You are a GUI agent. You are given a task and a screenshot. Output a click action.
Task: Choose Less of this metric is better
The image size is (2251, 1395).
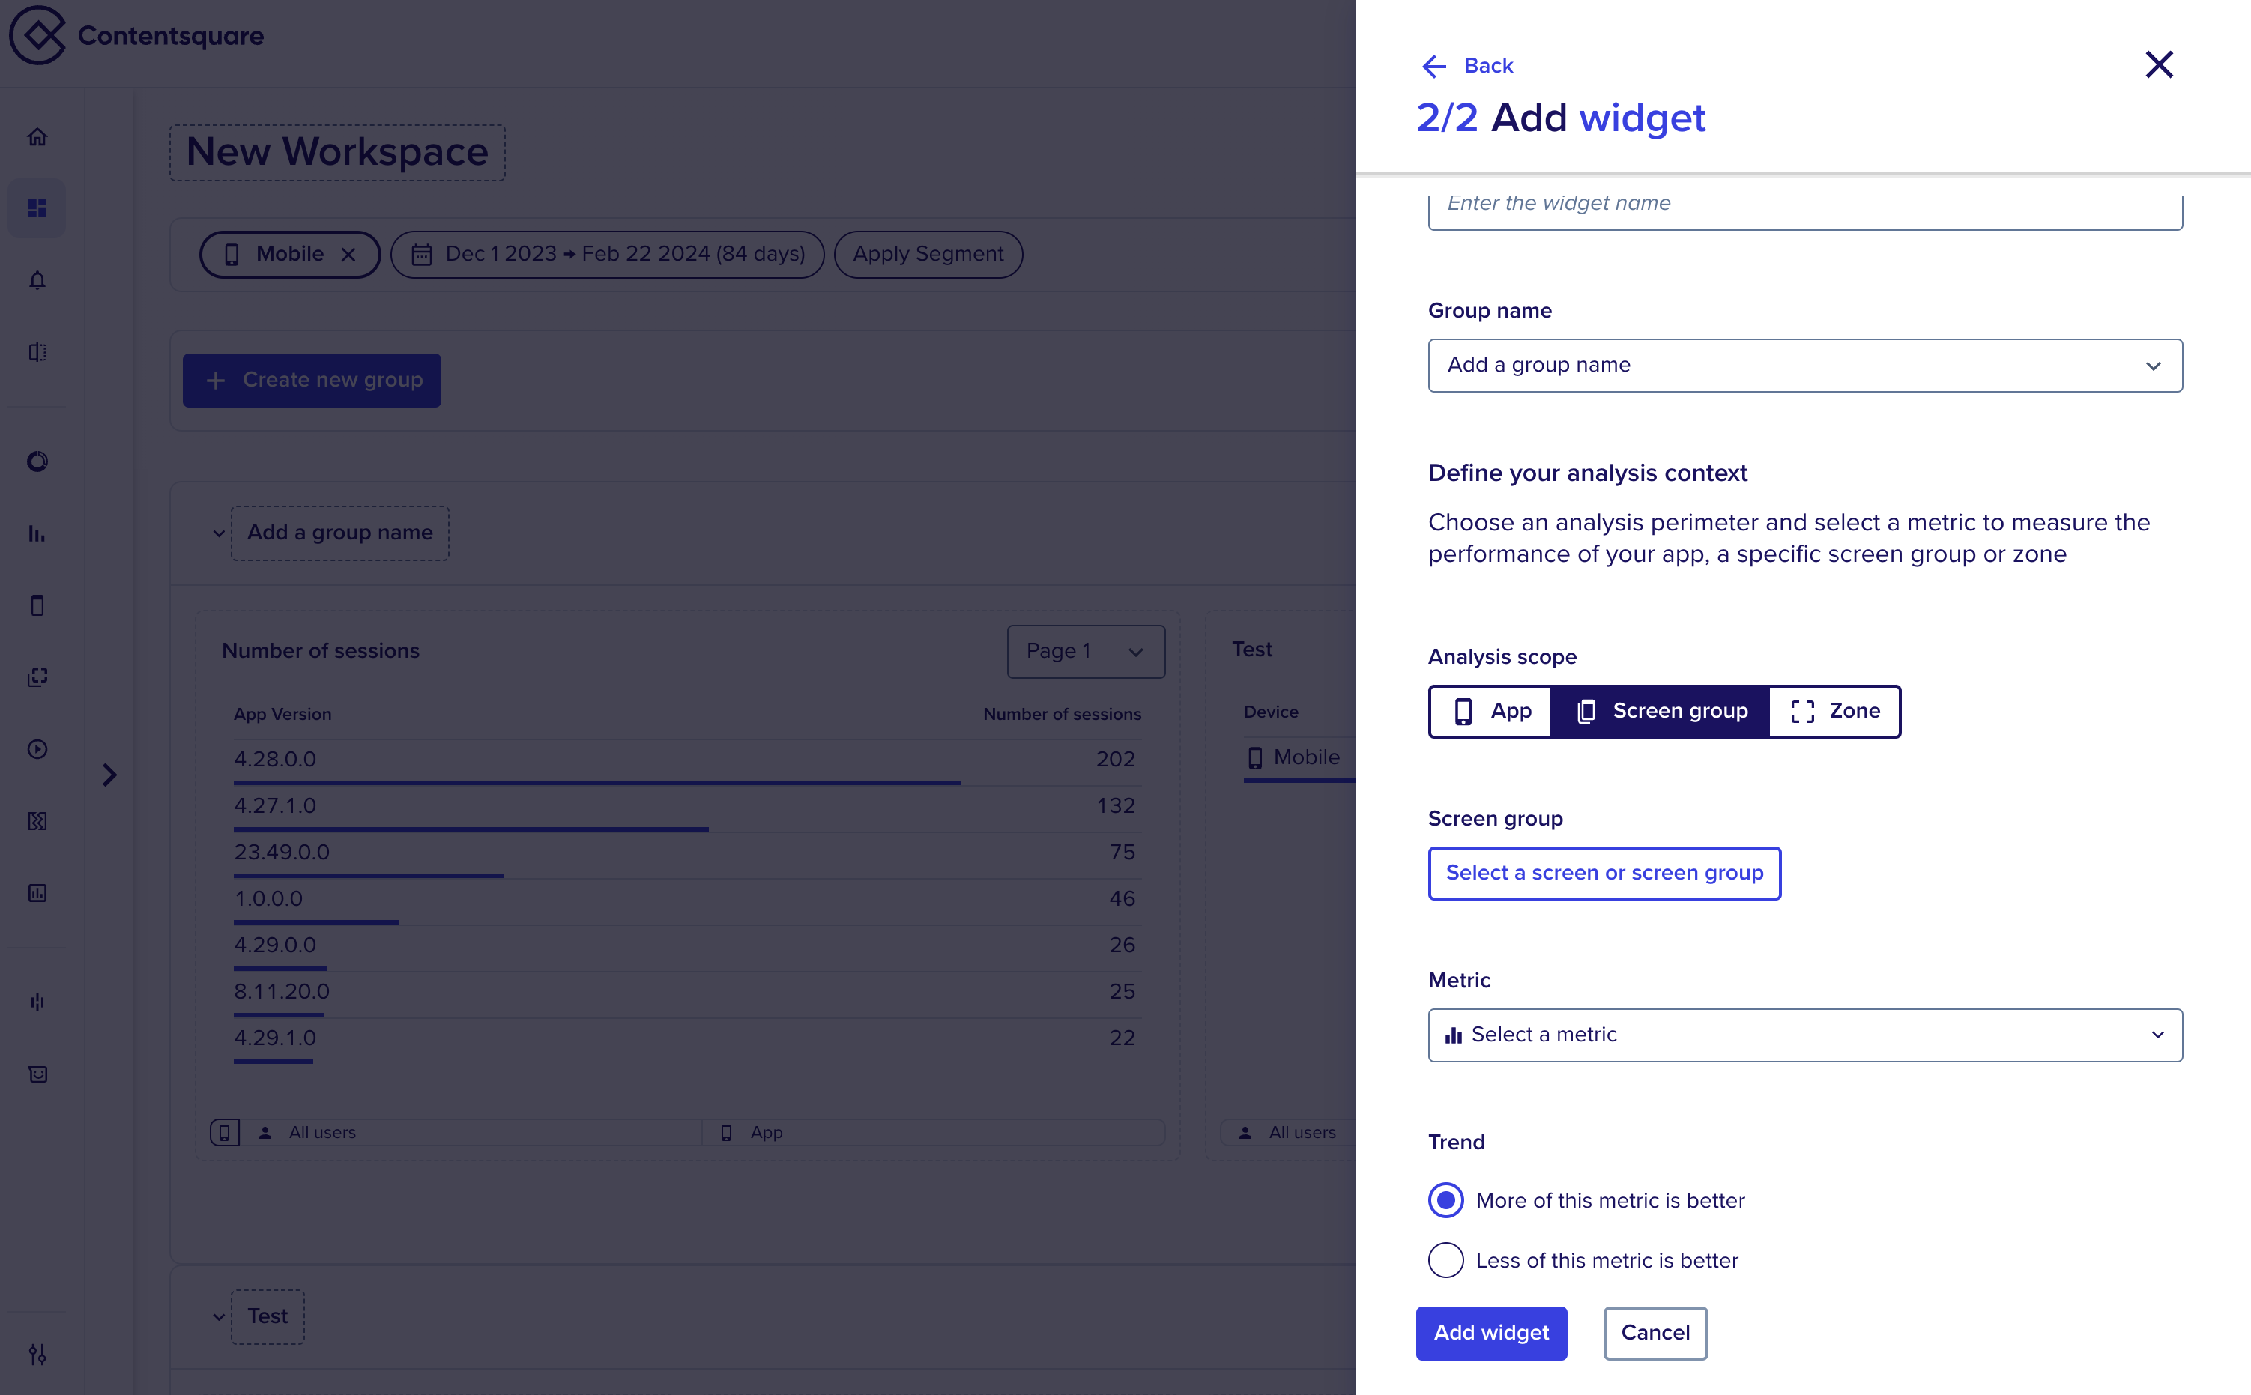click(x=1445, y=1260)
